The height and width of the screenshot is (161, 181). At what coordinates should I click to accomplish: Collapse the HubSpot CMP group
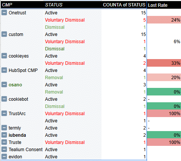[4, 70]
